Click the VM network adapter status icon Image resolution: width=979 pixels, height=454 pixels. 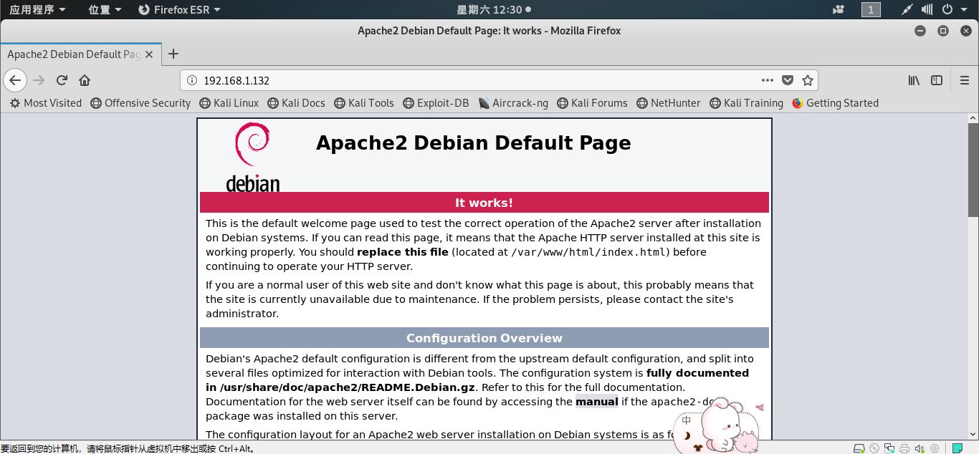coord(889,449)
